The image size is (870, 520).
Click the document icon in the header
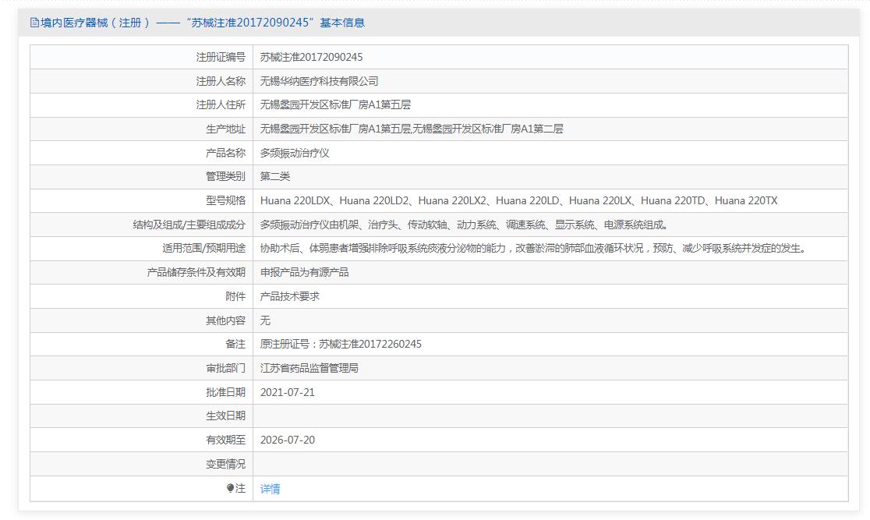point(34,23)
